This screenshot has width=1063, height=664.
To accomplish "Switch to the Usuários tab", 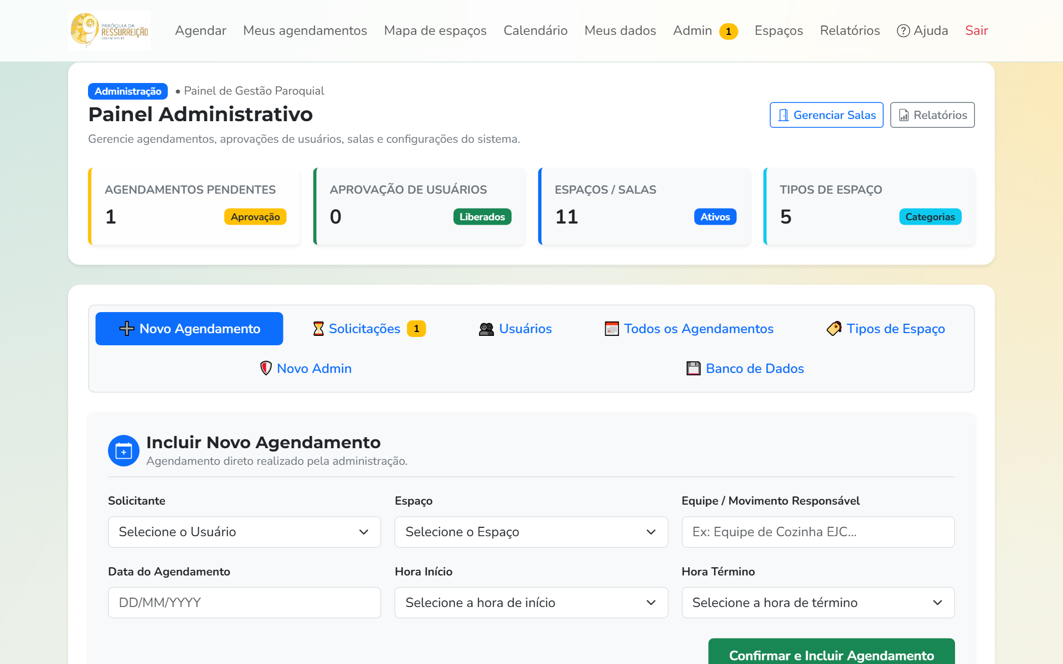I will (515, 329).
